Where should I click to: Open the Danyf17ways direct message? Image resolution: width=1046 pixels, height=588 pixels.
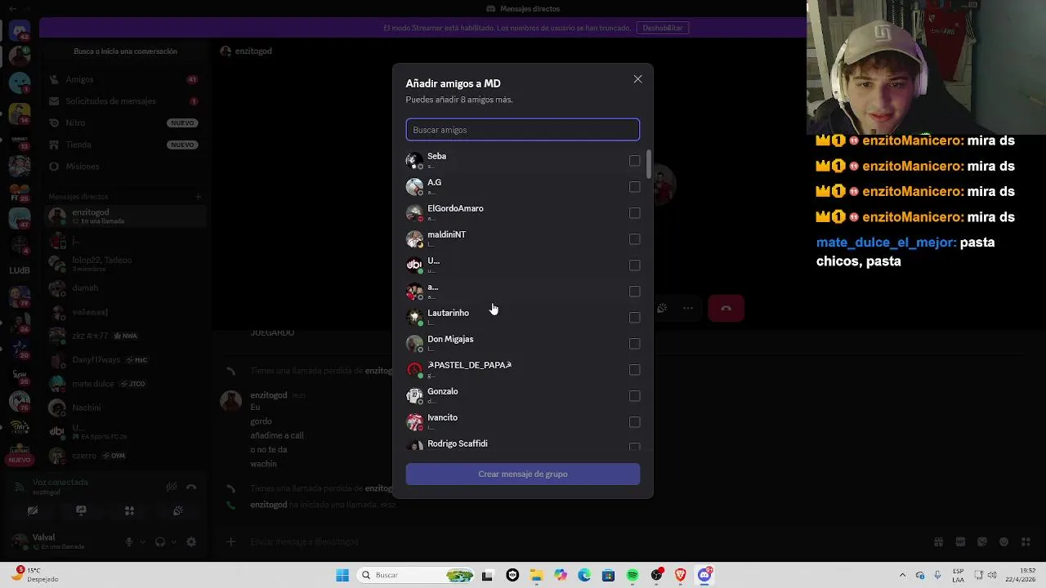click(124, 360)
